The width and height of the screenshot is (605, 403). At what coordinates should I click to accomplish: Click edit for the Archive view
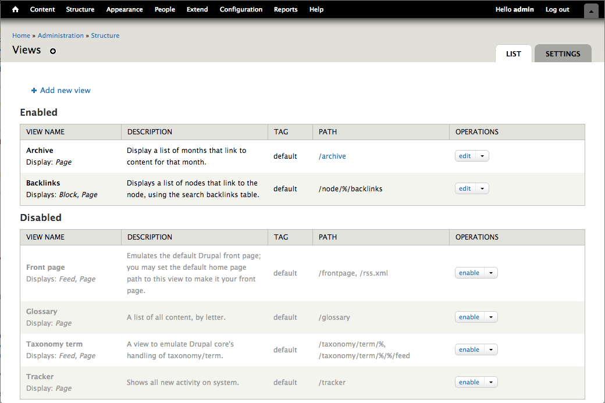pyautogui.click(x=464, y=155)
